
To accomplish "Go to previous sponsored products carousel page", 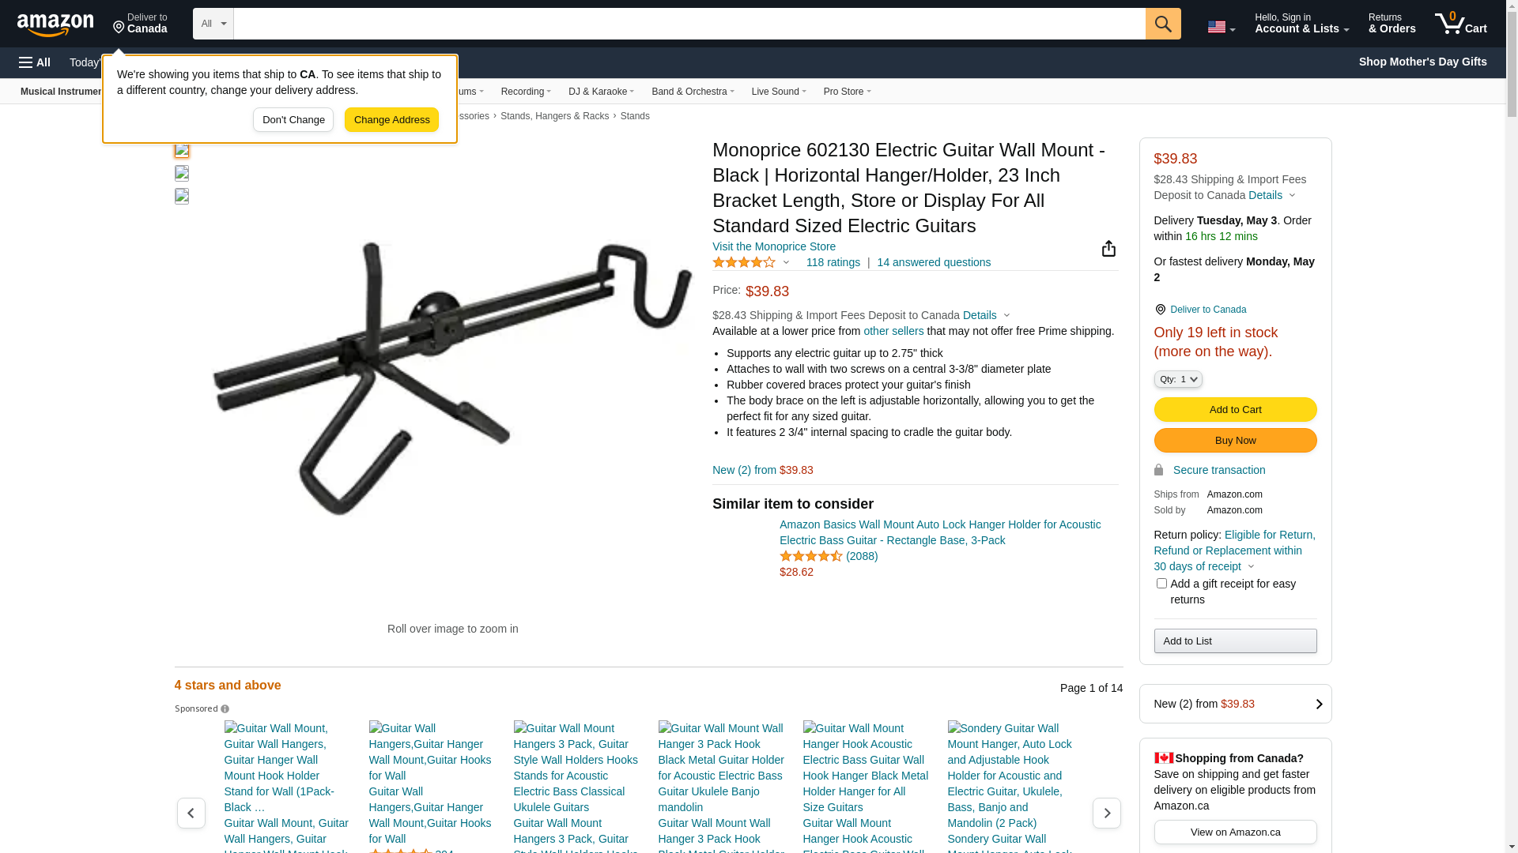I will [191, 813].
